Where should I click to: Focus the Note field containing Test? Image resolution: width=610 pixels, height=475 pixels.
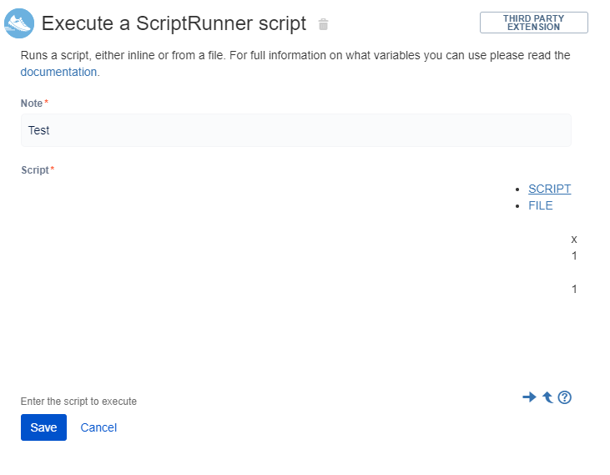tap(296, 130)
